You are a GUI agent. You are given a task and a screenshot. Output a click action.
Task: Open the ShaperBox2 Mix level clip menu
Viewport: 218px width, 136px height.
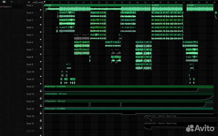pyautogui.click(x=45, y=101)
